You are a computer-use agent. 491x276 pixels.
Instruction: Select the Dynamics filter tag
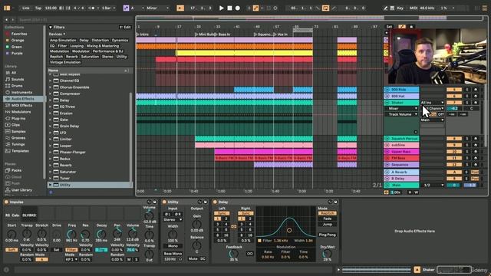point(120,41)
